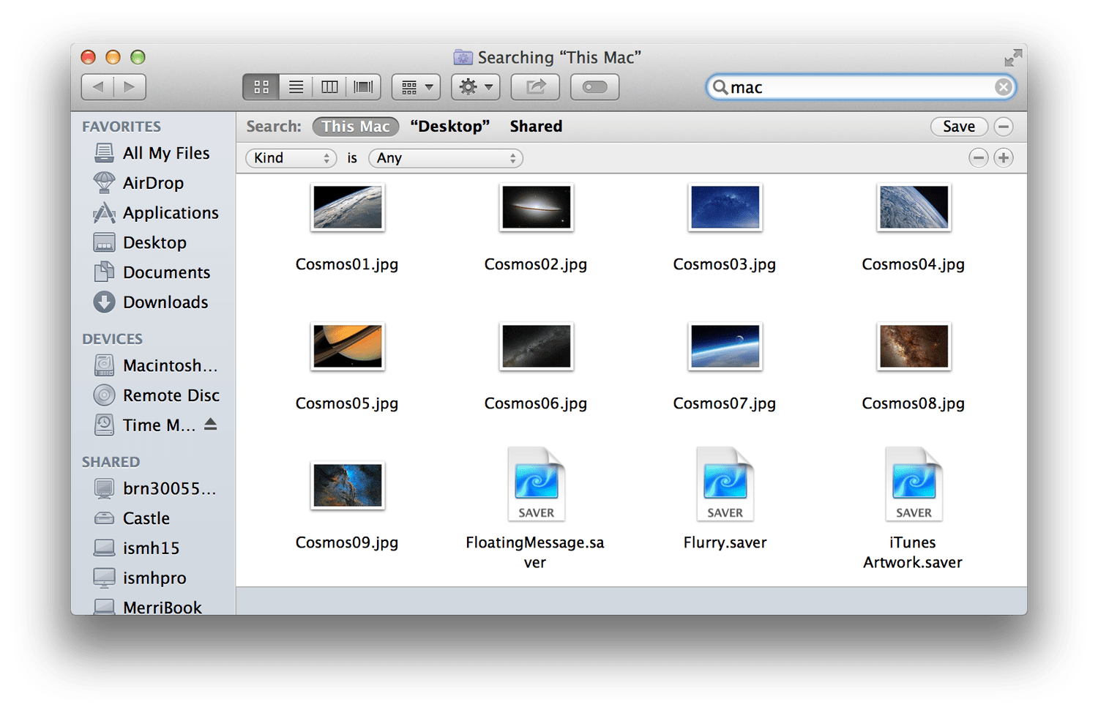Click the magnifying glass search icon

coord(720,87)
